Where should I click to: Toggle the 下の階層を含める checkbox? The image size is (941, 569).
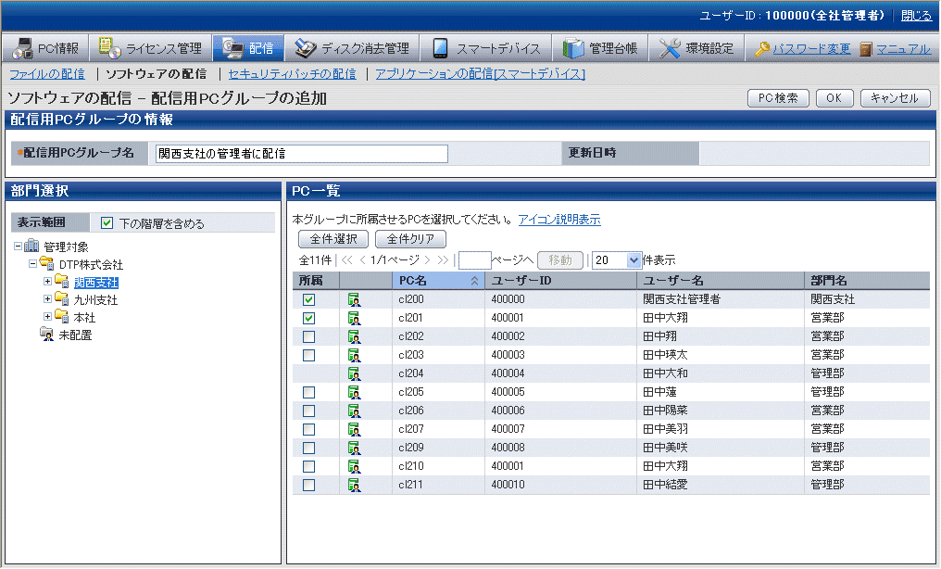pyautogui.click(x=107, y=223)
